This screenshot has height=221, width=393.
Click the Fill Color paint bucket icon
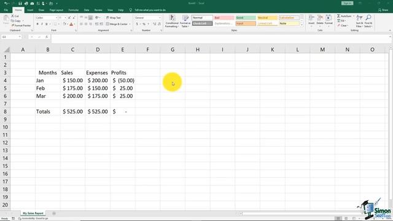click(x=64, y=24)
